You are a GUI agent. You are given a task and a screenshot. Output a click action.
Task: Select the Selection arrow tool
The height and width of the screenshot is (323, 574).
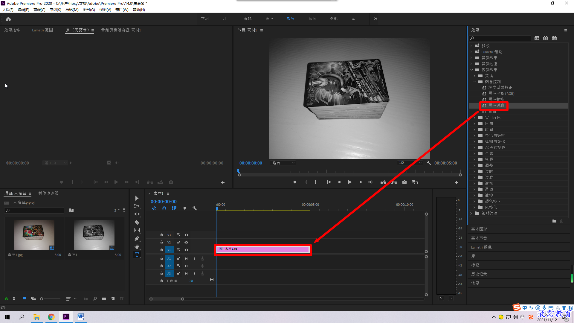coord(137,198)
